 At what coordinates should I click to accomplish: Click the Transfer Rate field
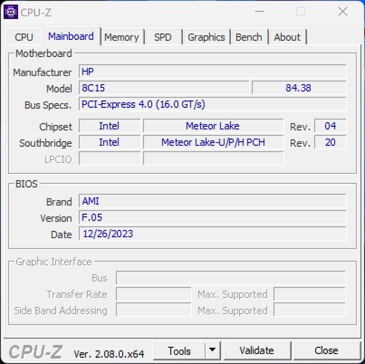point(154,294)
